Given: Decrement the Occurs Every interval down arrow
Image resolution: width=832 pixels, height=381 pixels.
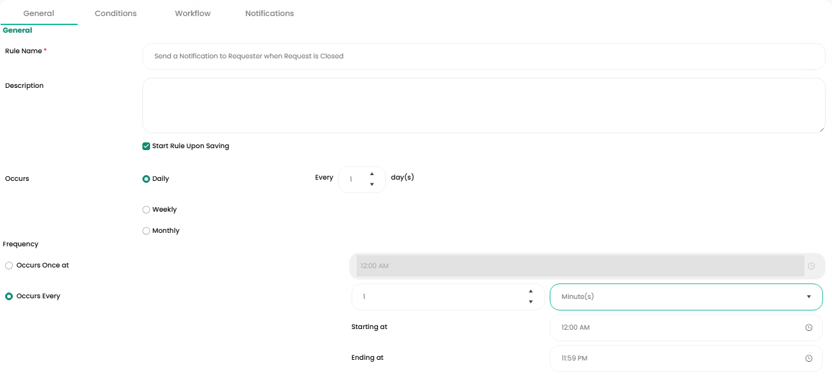Looking at the screenshot, I should 531,302.
